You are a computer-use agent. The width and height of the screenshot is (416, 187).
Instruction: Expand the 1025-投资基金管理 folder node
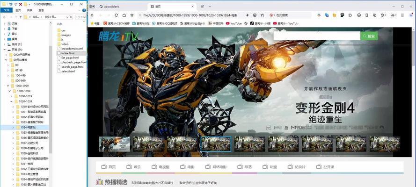pyautogui.click(x=13, y=132)
